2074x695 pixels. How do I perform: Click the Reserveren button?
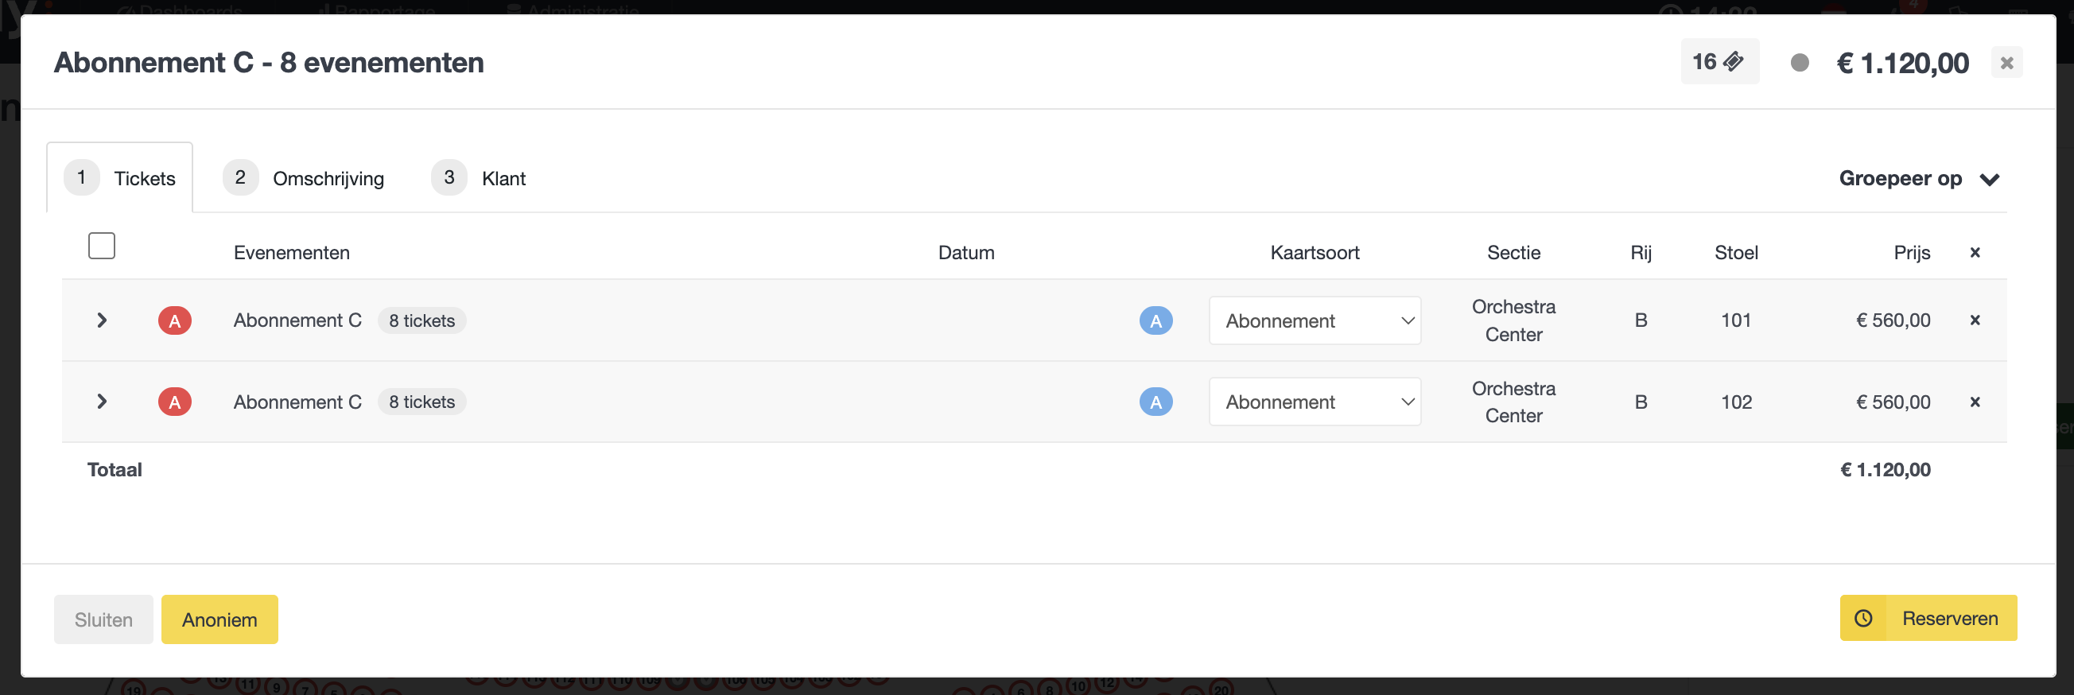[x=1928, y=618]
